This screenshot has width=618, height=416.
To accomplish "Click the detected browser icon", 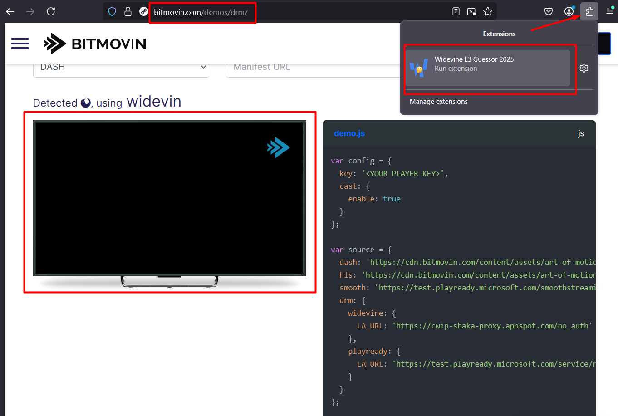I will coord(86,103).
